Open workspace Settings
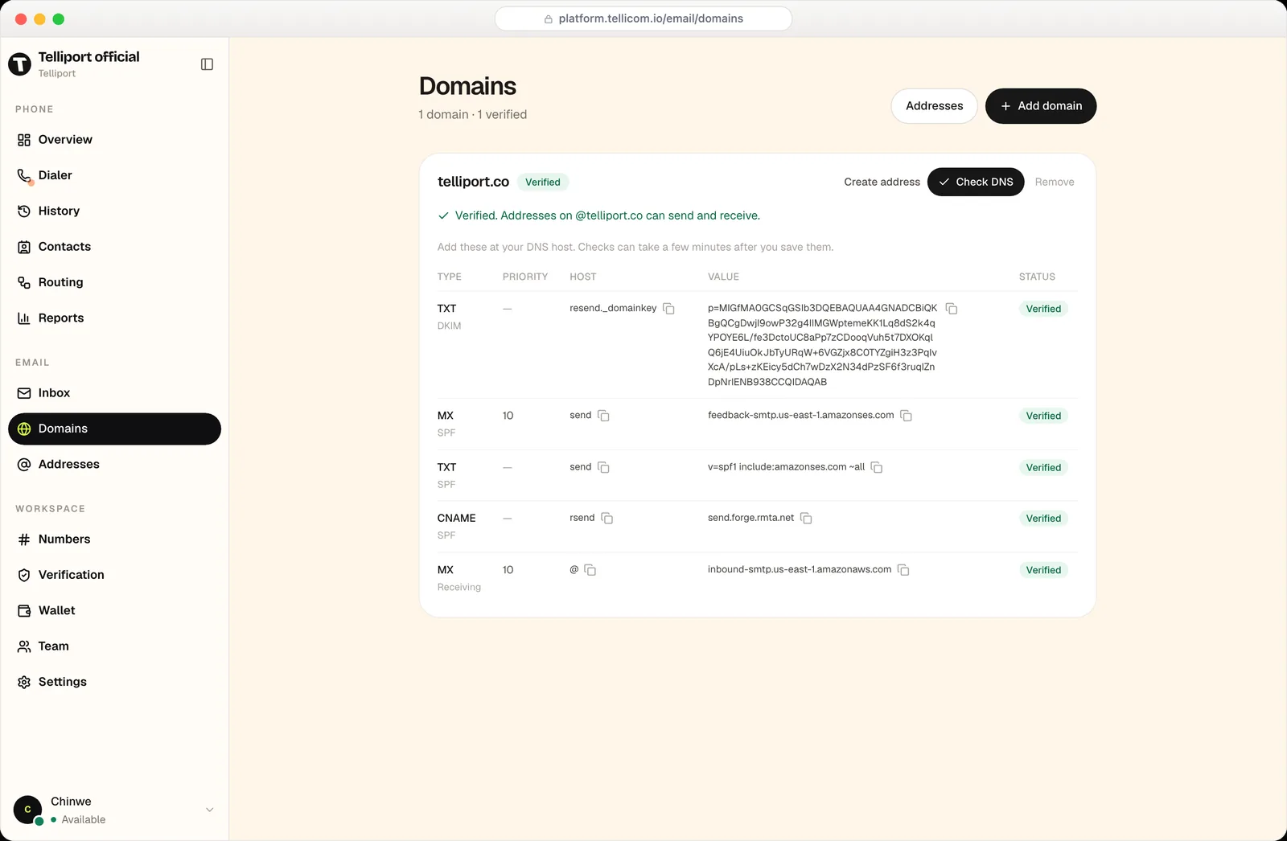The width and height of the screenshot is (1287, 841). [114, 682]
